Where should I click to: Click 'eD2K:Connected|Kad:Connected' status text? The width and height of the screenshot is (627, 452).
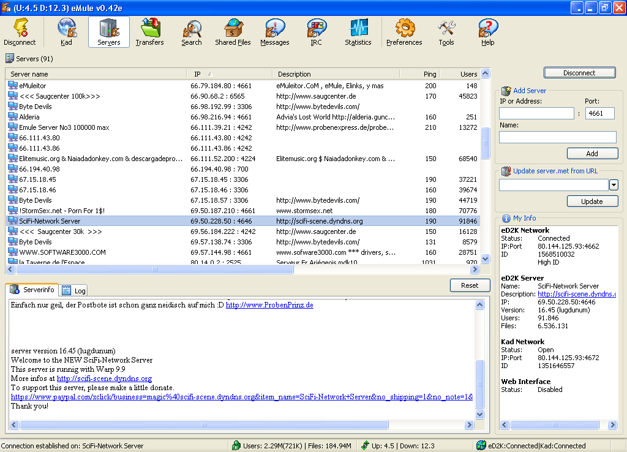pyautogui.click(x=536, y=446)
